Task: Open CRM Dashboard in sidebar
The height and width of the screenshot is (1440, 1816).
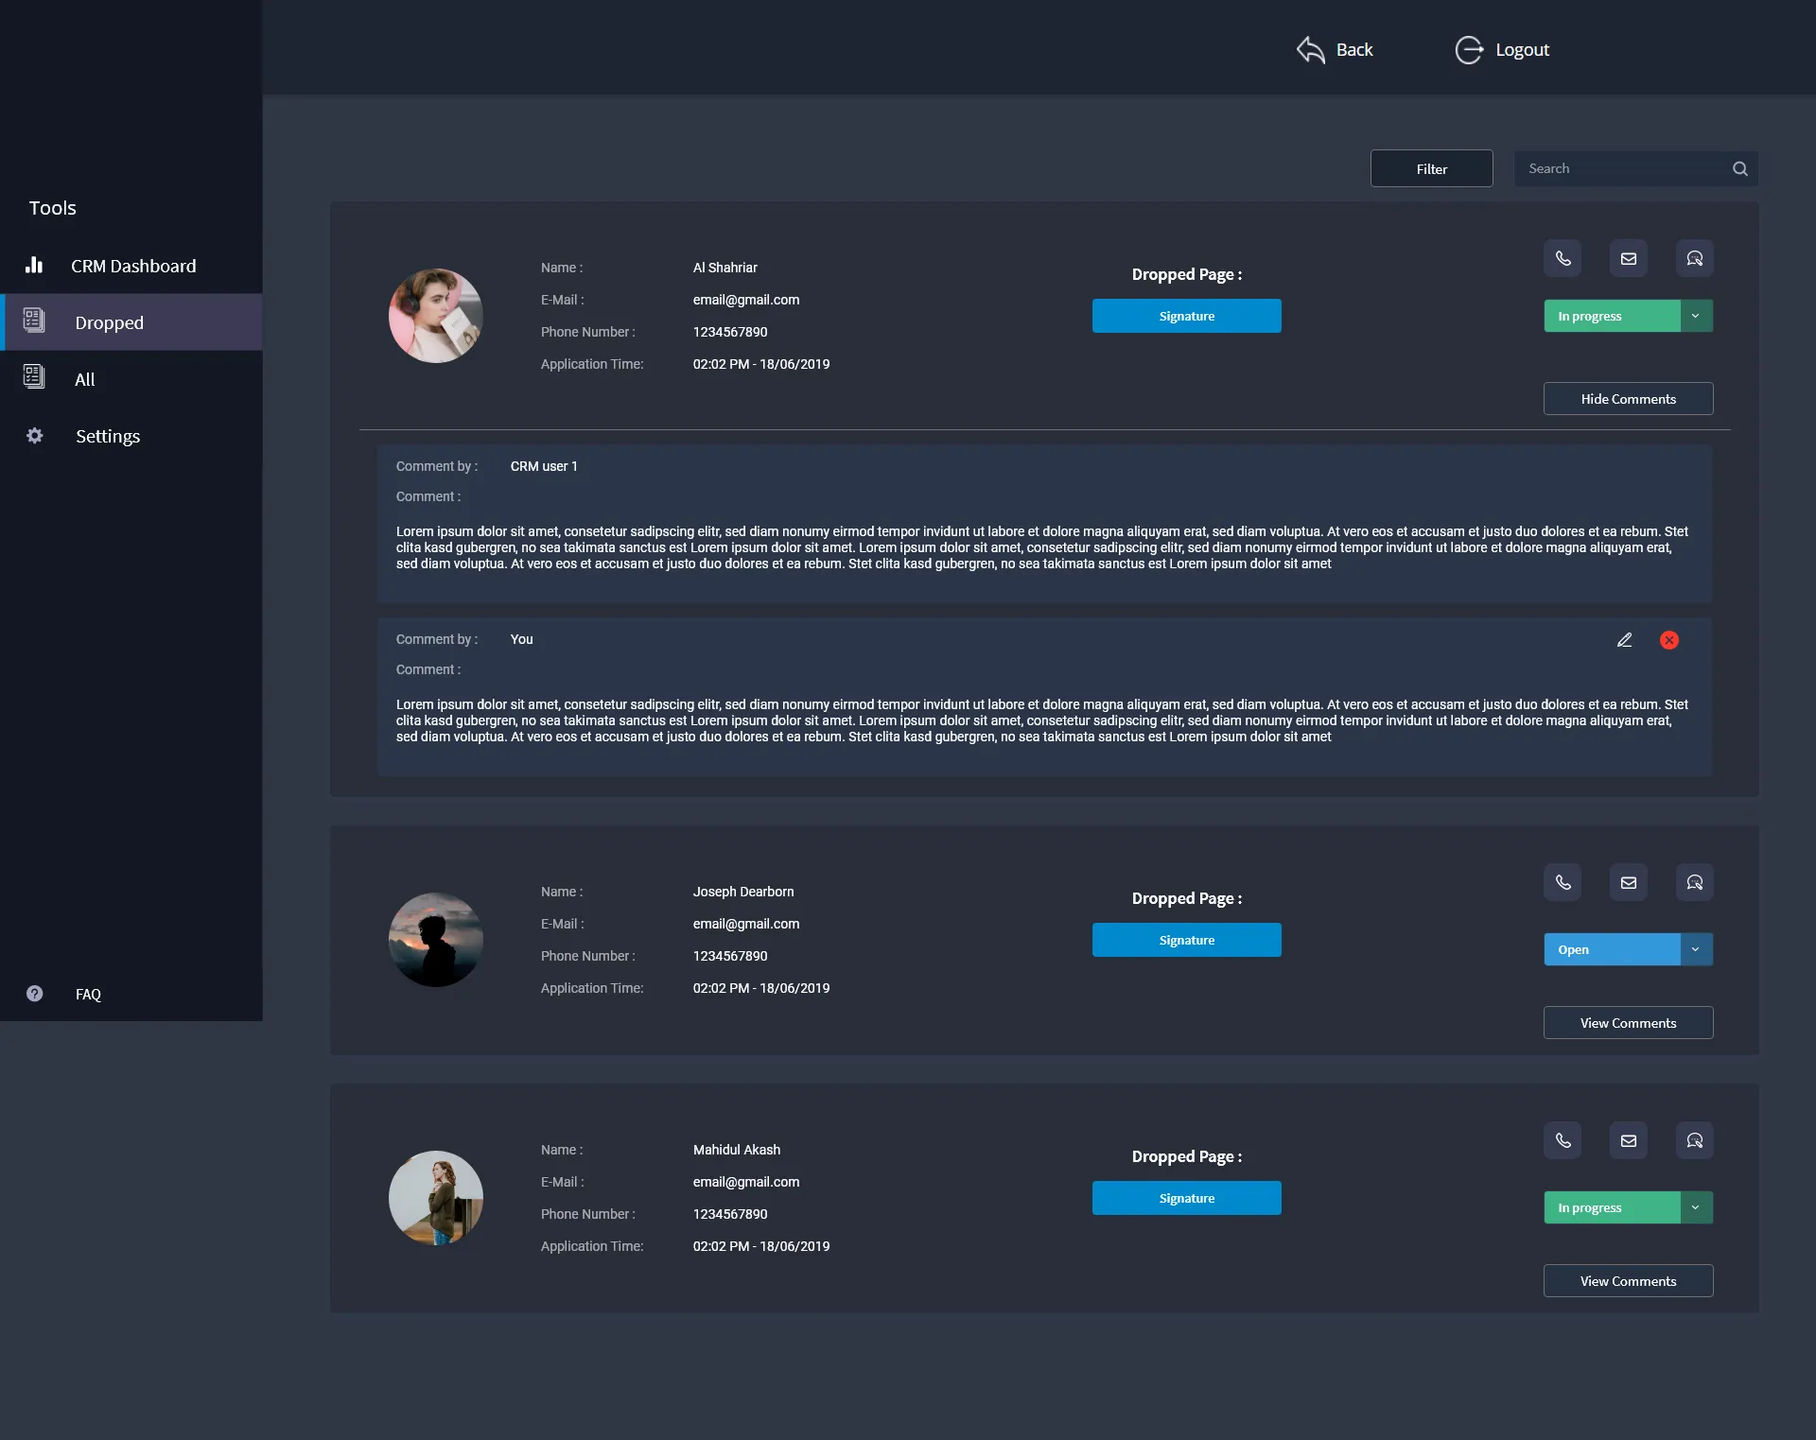Action: coord(132,266)
